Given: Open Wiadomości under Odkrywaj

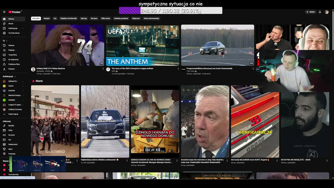Looking at the screenshot, I should click(x=13, y=144).
